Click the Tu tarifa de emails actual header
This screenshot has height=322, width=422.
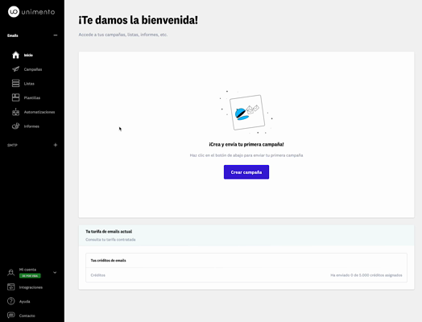tap(109, 232)
